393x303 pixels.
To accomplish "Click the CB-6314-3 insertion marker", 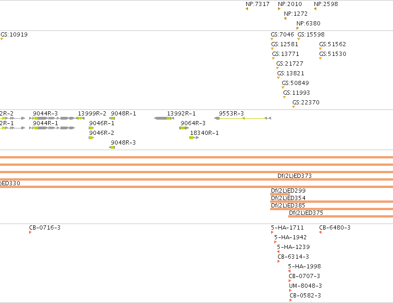I will [x=279, y=261].
